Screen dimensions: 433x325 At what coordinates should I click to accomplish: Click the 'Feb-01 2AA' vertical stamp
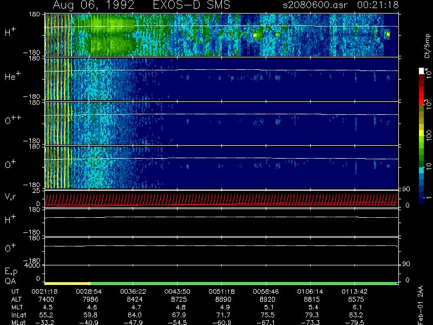point(421,305)
